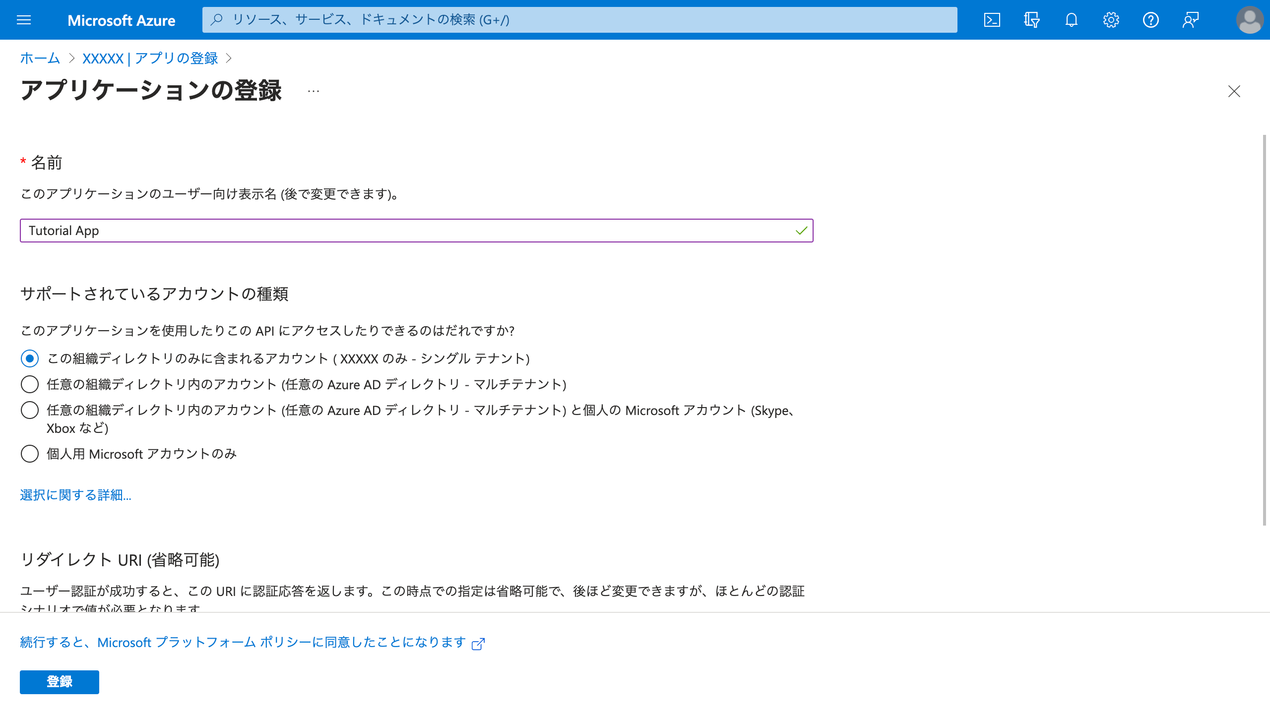Select 個人用 Microsoft アカウントのみ option
Viewport: 1270px width, 714px height.
(30, 454)
